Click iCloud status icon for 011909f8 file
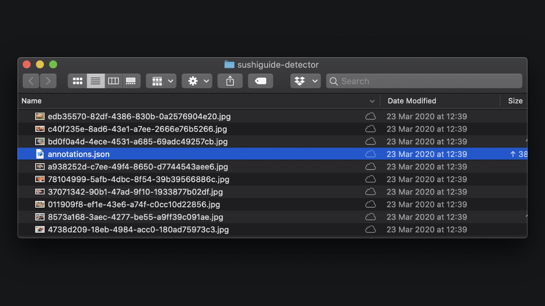The image size is (545, 306). (x=370, y=204)
